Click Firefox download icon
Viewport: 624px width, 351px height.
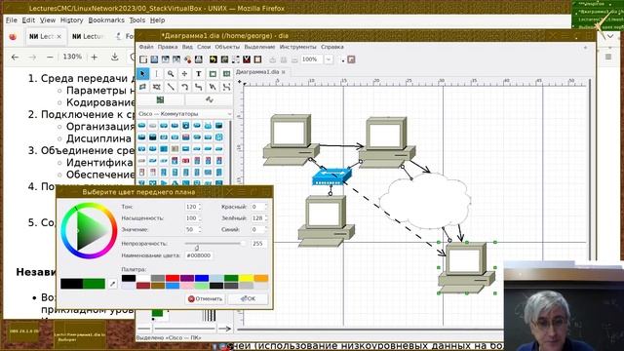click(x=115, y=57)
